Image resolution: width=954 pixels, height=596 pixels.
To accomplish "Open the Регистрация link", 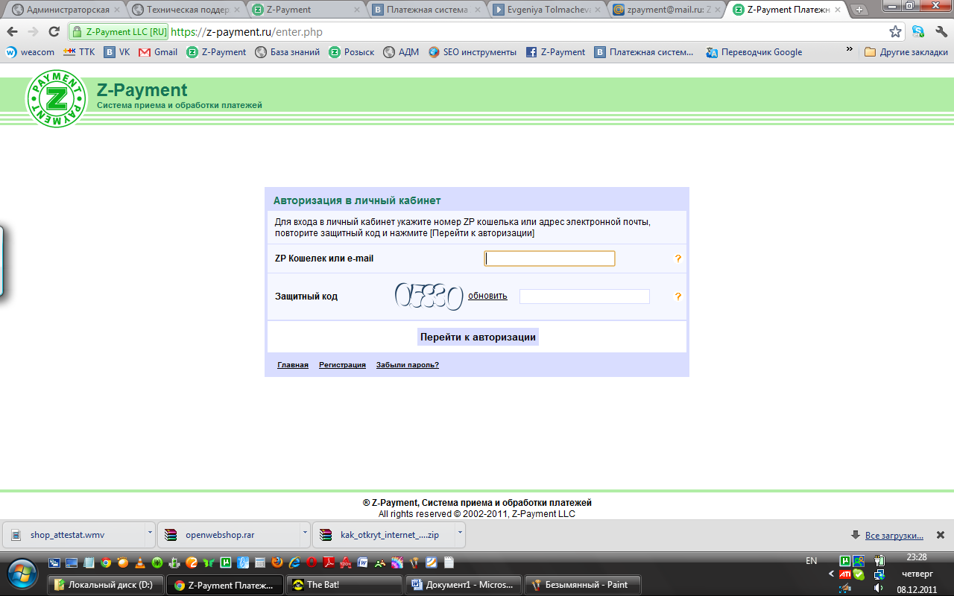I will click(342, 365).
